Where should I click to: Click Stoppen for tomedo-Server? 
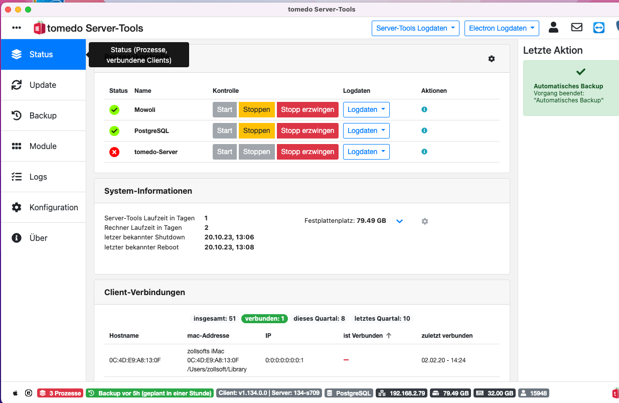click(257, 152)
